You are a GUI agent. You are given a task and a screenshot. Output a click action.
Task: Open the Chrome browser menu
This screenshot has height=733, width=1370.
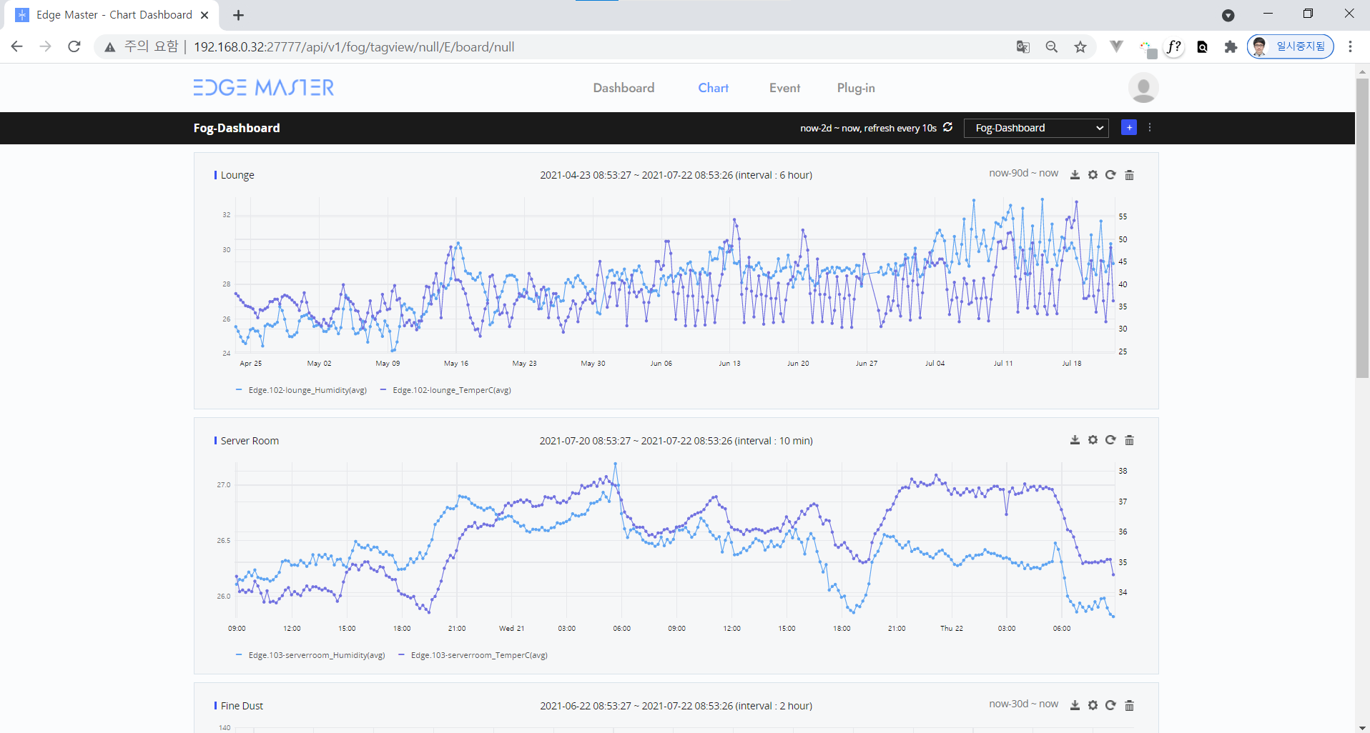1350,46
